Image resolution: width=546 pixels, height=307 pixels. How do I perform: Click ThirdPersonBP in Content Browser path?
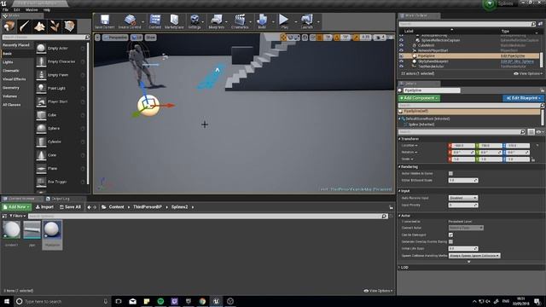(x=148, y=207)
